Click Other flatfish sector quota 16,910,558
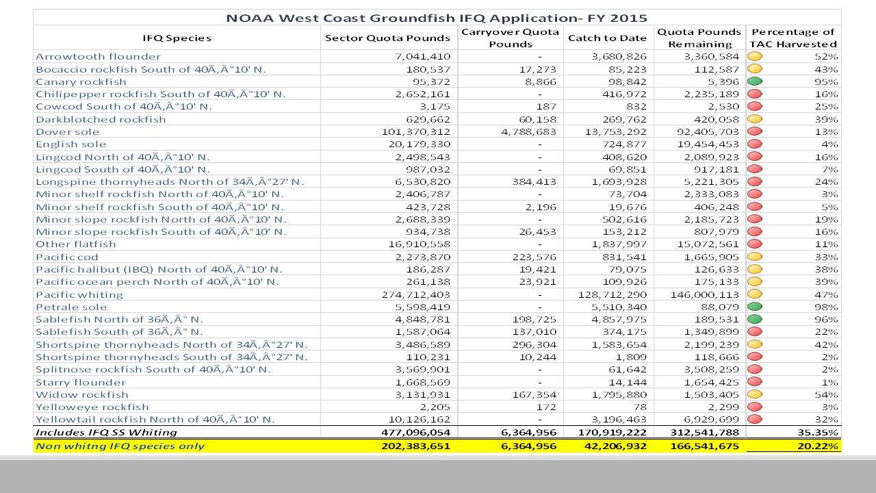This screenshot has width=876, height=493. click(419, 244)
